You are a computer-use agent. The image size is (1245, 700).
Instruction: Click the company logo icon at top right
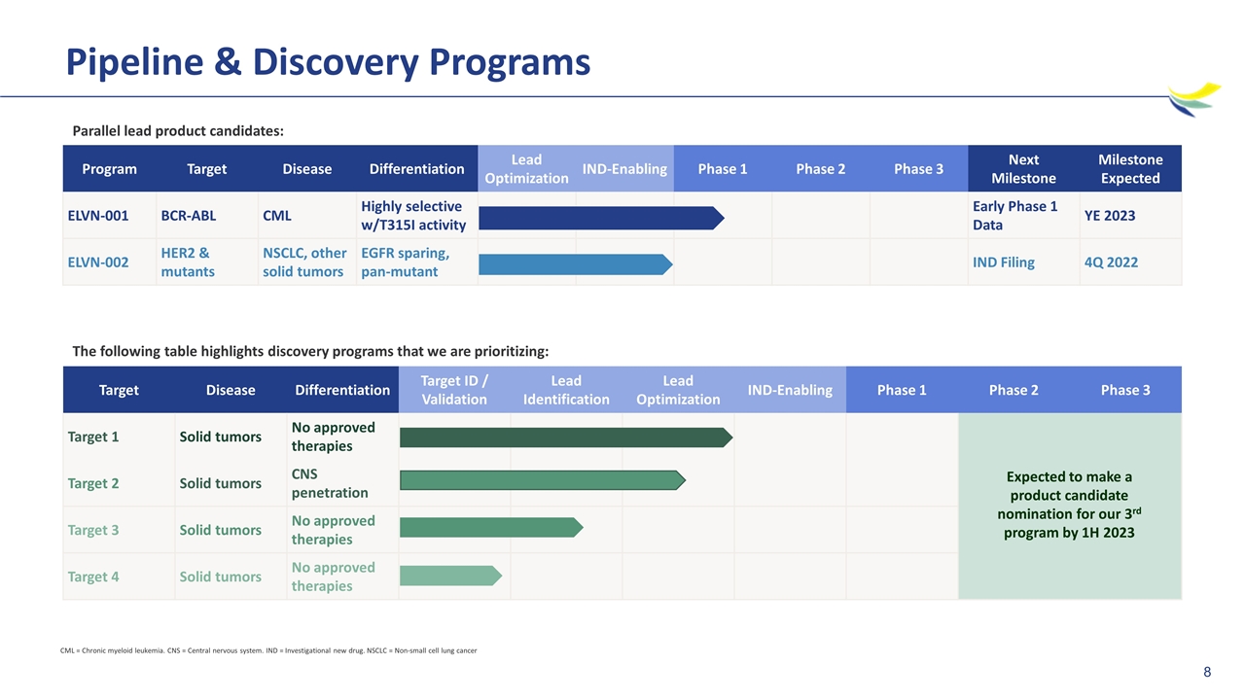pyautogui.click(x=1194, y=99)
